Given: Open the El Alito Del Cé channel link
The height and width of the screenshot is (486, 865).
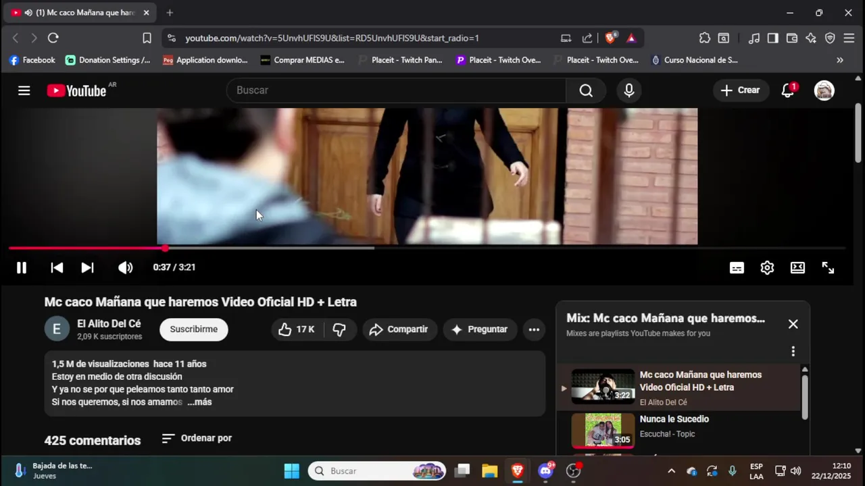Looking at the screenshot, I should point(109,323).
